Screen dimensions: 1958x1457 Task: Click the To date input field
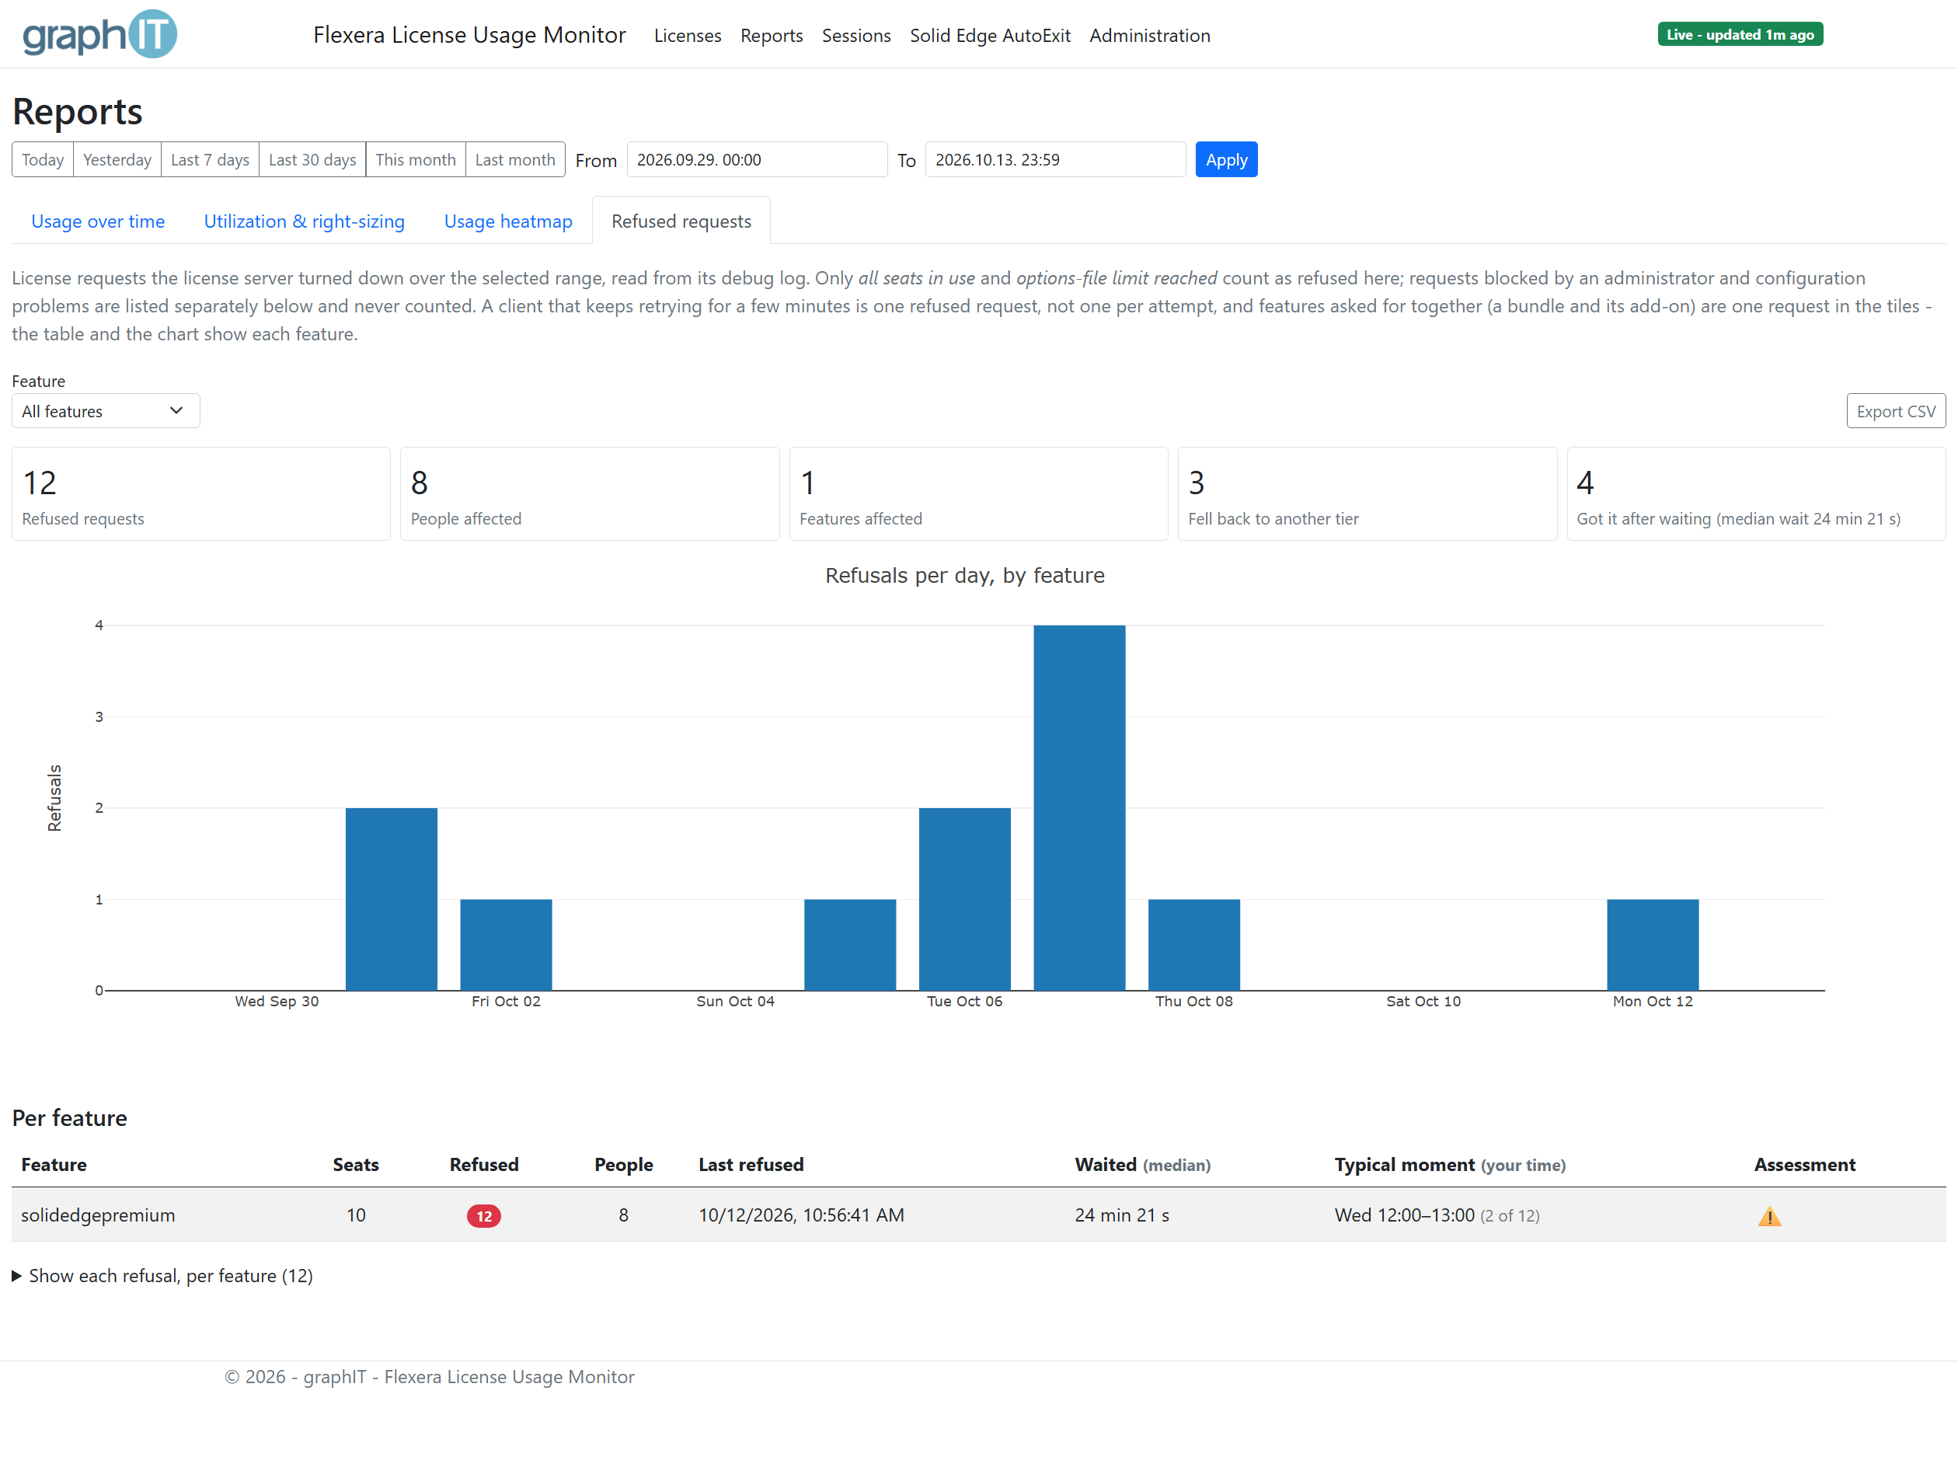(x=1055, y=159)
